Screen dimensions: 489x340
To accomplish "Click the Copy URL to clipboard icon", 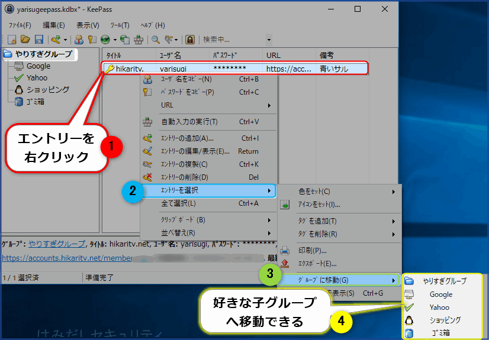I will point(125,40).
